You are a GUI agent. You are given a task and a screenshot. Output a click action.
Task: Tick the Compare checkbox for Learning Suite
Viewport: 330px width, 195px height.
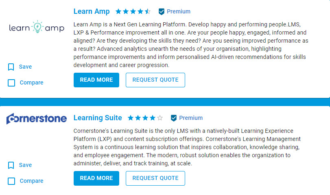[x=11, y=181]
